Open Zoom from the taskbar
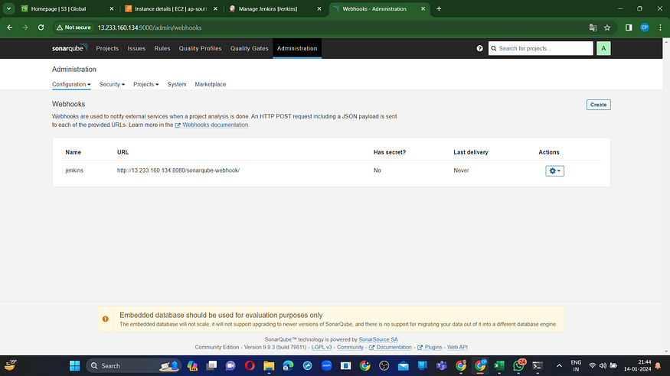This screenshot has width=670, height=376. [x=326, y=366]
